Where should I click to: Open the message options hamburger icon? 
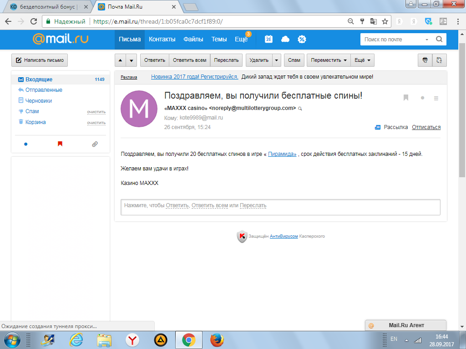(436, 98)
